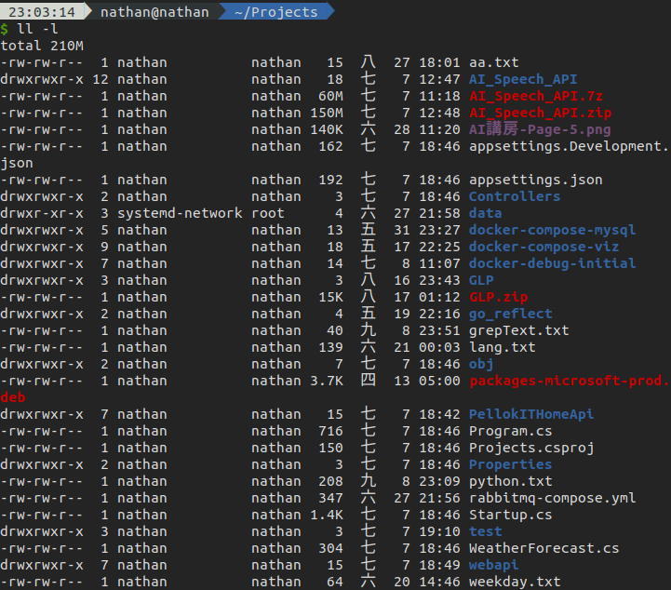The image size is (671, 590).
Task: Select the aa.txt file name
Action: click(x=494, y=62)
